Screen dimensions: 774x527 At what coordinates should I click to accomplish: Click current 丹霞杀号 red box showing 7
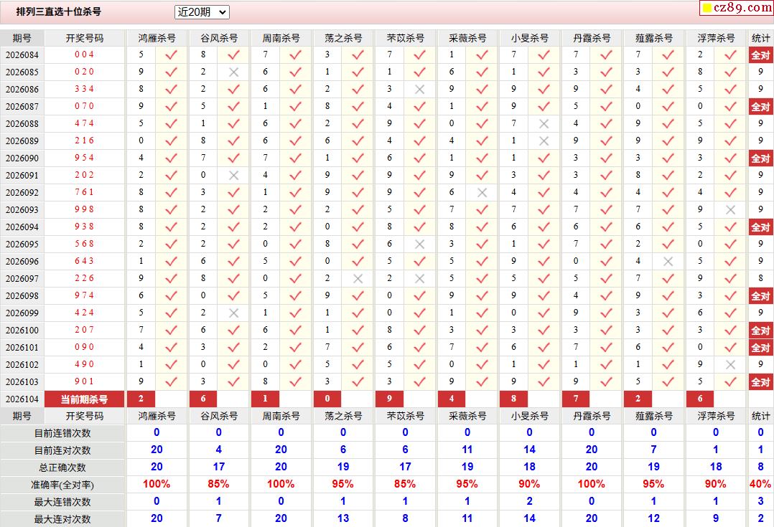pyautogui.click(x=576, y=399)
